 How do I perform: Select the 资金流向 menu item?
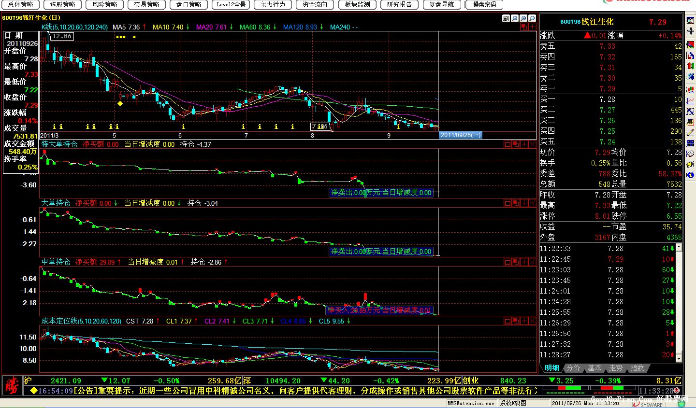[315, 4]
